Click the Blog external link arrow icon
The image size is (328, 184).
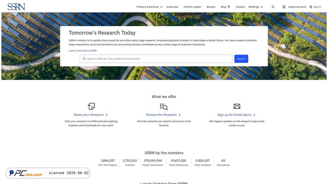coord(229,7)
